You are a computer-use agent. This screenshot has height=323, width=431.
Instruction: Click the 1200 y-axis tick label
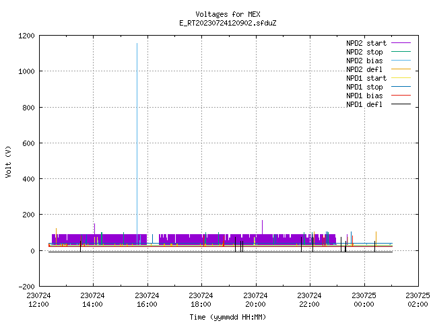26,36
